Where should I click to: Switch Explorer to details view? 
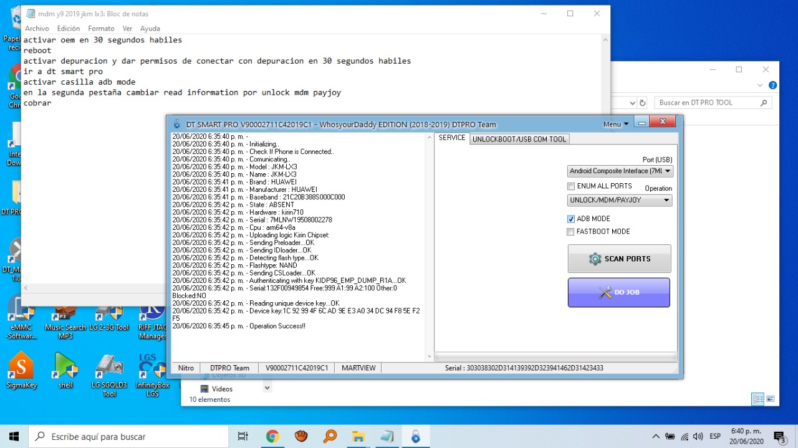pos(757,399)
